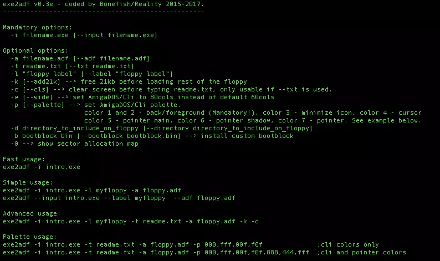Screen dimensions: 440x261
Task: Click the ';cli and pointer colors' comment
Action: [x=361, y=253]
